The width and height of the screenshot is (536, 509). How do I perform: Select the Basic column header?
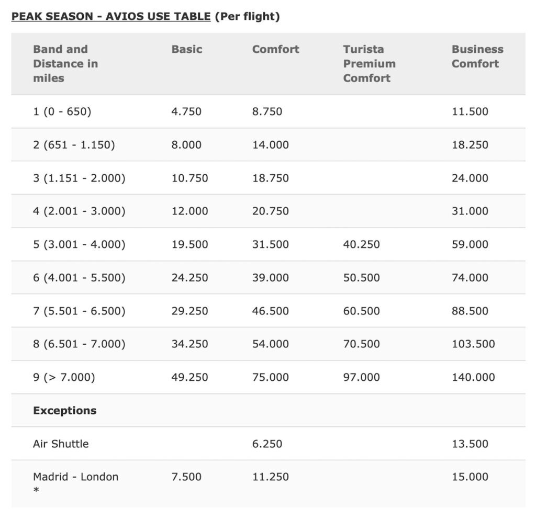click(x=187, y=49)
